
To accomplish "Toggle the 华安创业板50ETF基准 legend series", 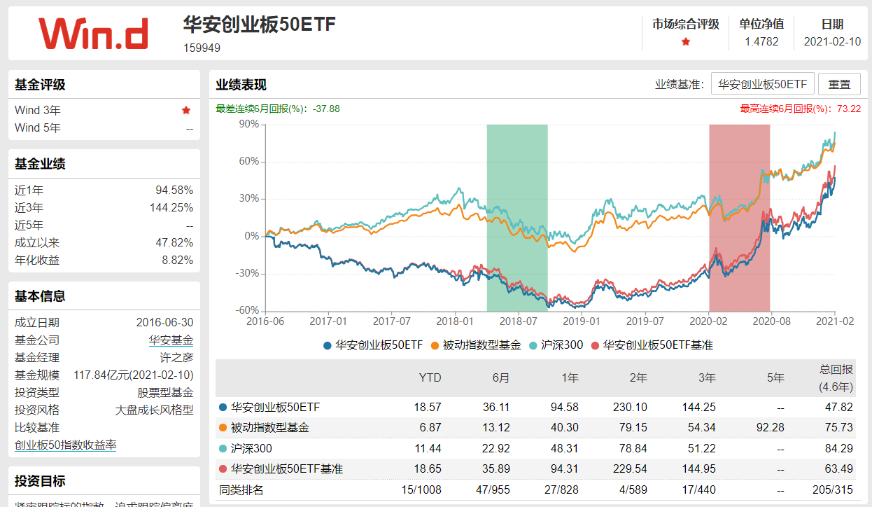I will 652,345.
